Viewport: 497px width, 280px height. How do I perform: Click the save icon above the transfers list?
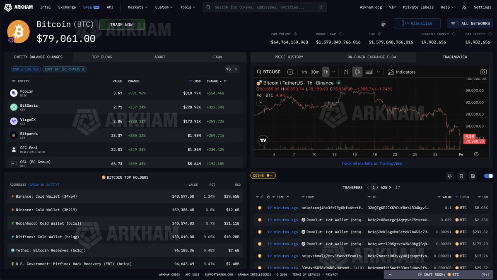click(473, 175)
